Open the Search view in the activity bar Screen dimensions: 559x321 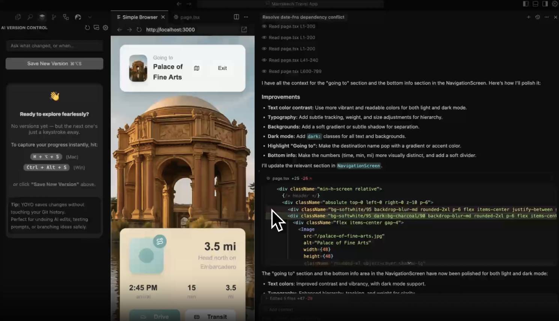30,17
